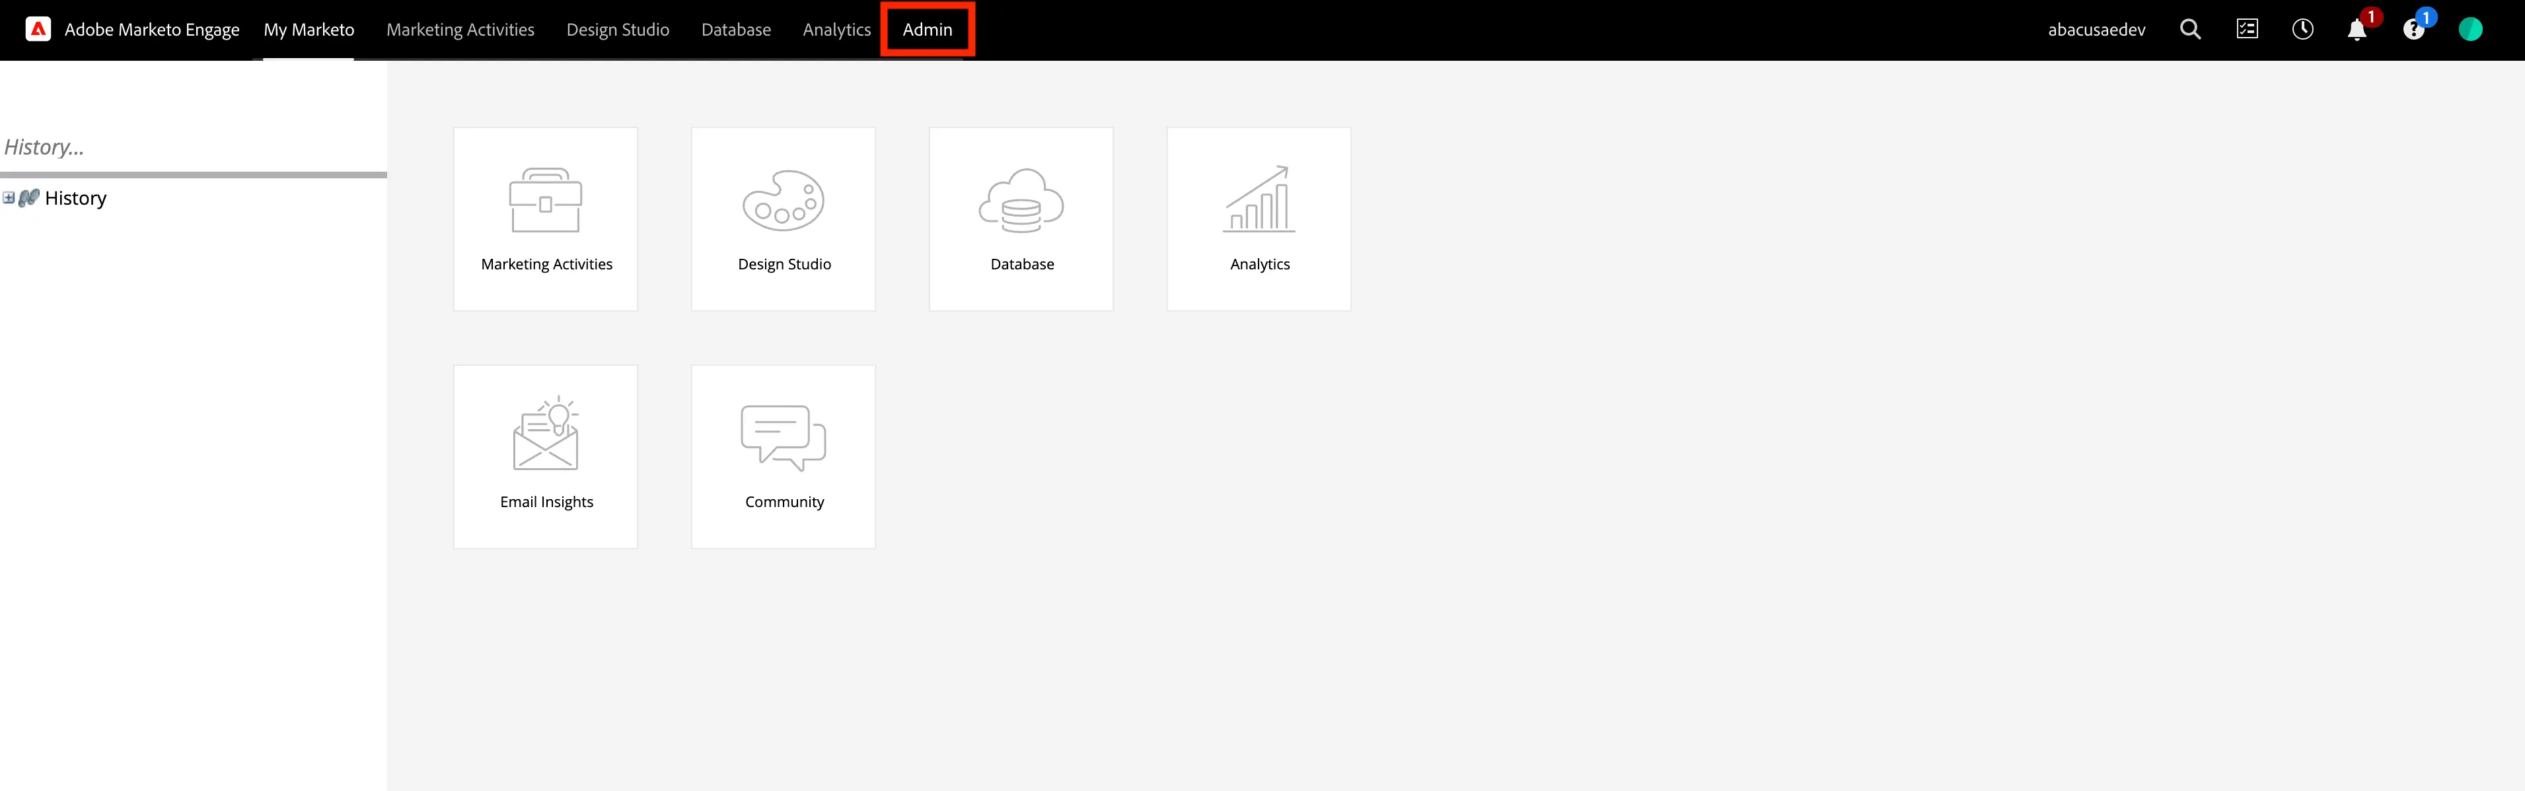Screen dimensions: 2525x791
Task: Open the search magnifier icon
Action: 2190,30
